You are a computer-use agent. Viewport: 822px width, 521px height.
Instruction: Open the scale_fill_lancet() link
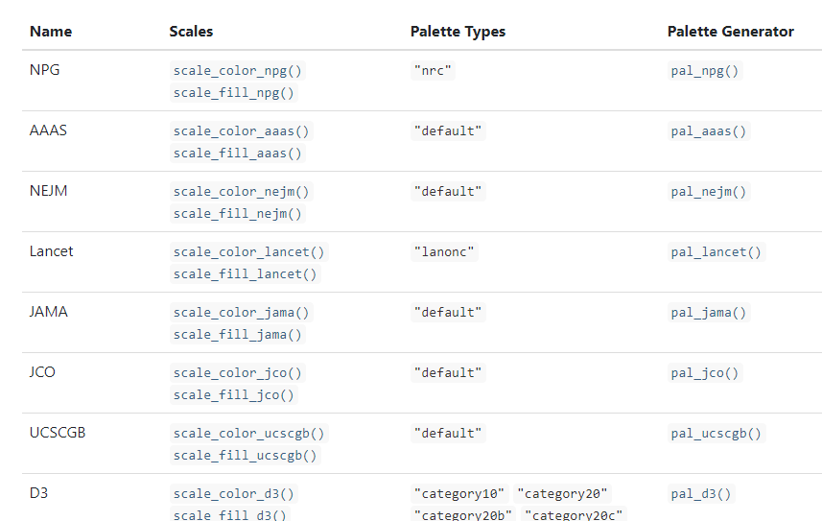pos(246,274)
